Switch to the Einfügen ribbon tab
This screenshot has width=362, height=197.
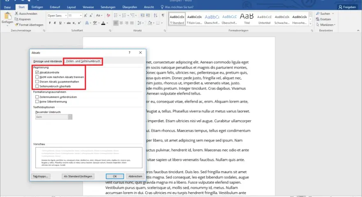coord(37,7)
